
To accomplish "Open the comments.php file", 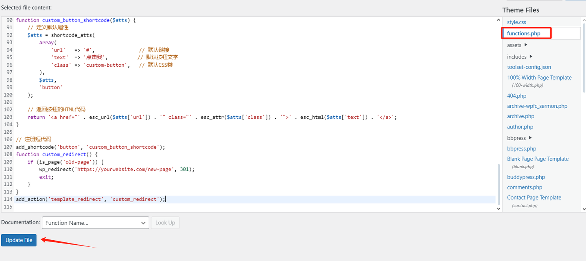I will (525, 187).
